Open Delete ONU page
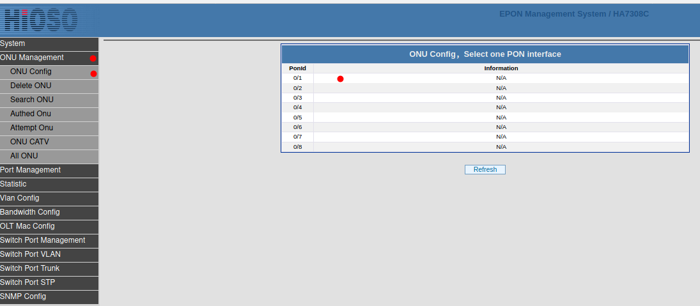The image size is (700, 306). point(31,86)
